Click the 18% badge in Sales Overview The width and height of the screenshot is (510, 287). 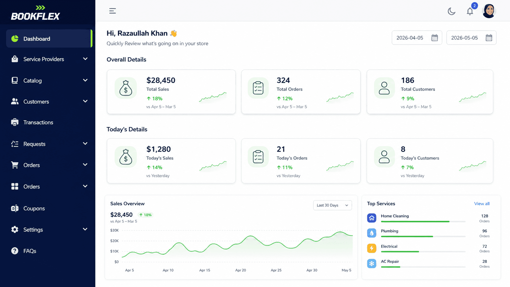[x=145, y=215]
